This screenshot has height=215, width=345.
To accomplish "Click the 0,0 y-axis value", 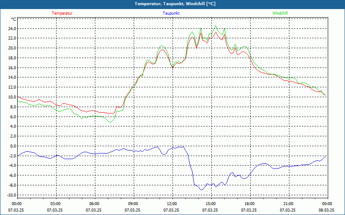I will tap(13, 146).
